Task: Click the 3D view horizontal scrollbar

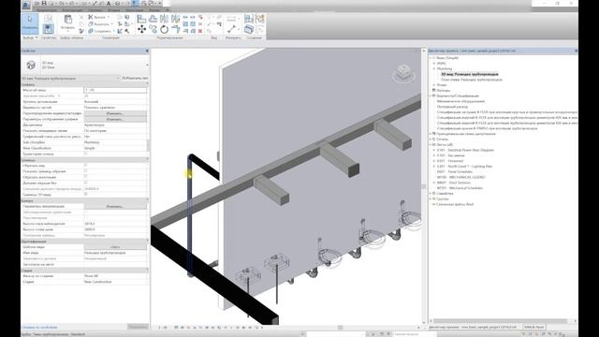Action: (x=340, y=328)
